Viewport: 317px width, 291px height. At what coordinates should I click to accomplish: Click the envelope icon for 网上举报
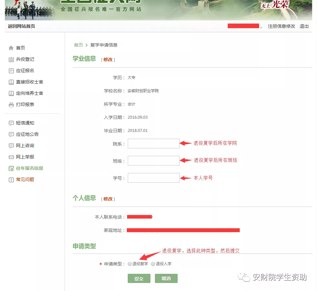coord(11,157)
